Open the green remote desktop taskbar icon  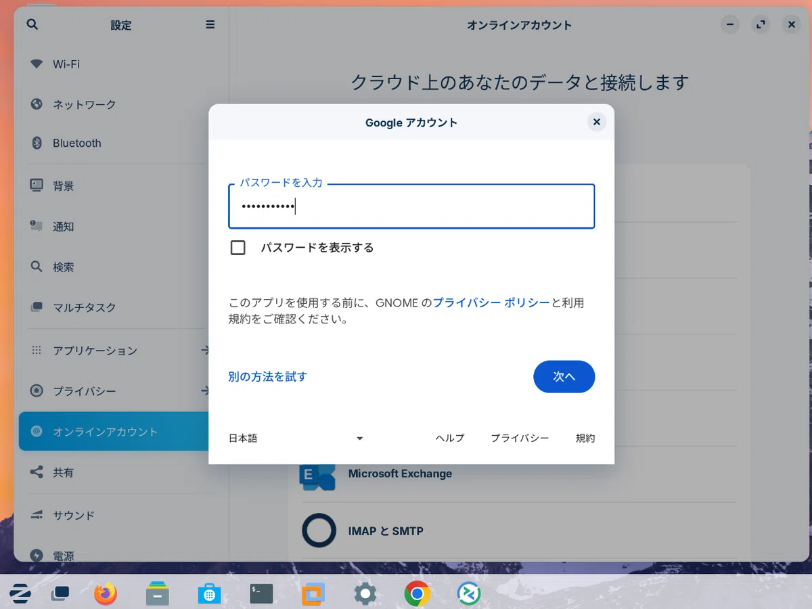click(x=469, y=594)
